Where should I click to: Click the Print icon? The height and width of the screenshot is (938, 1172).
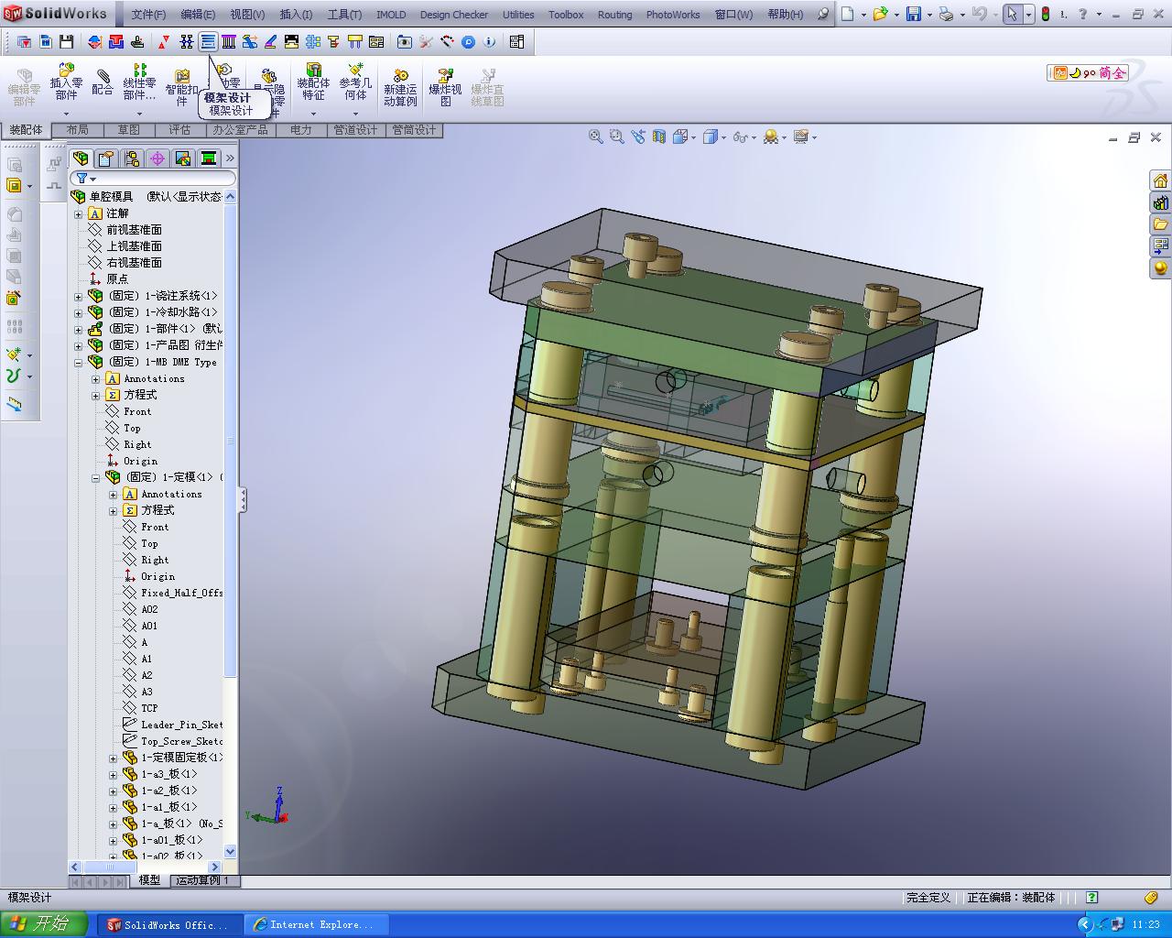946,14
